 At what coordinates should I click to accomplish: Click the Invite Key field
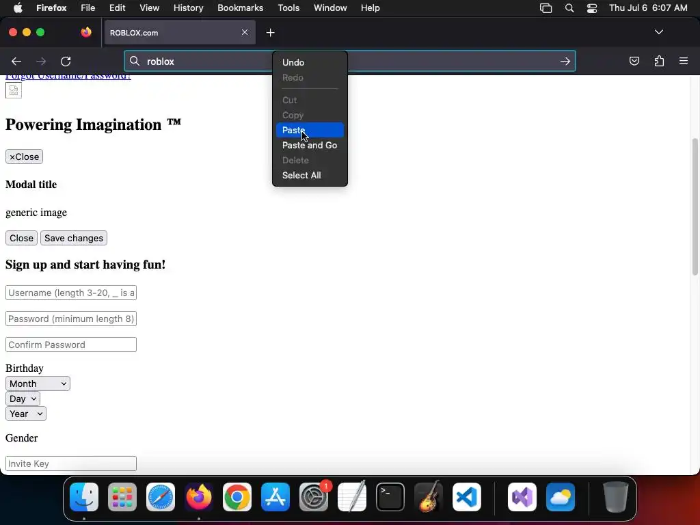71,463
